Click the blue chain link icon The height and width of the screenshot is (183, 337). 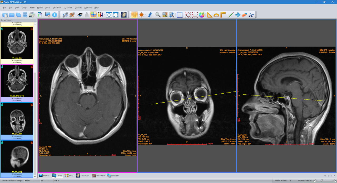click(x=65, y=15)
